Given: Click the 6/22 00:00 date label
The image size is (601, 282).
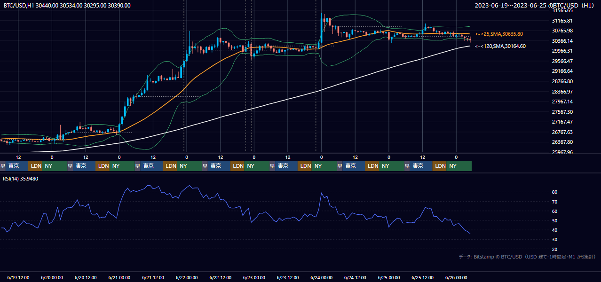Looking at the screenshot, I should point(186,277).
